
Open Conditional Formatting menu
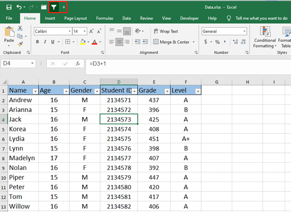265,37
